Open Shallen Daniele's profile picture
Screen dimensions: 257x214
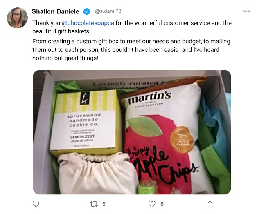tap(17, 18)
